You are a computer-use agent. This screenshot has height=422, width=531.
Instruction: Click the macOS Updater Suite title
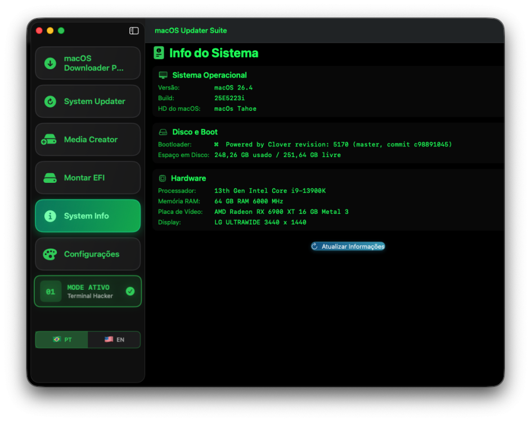191,30
